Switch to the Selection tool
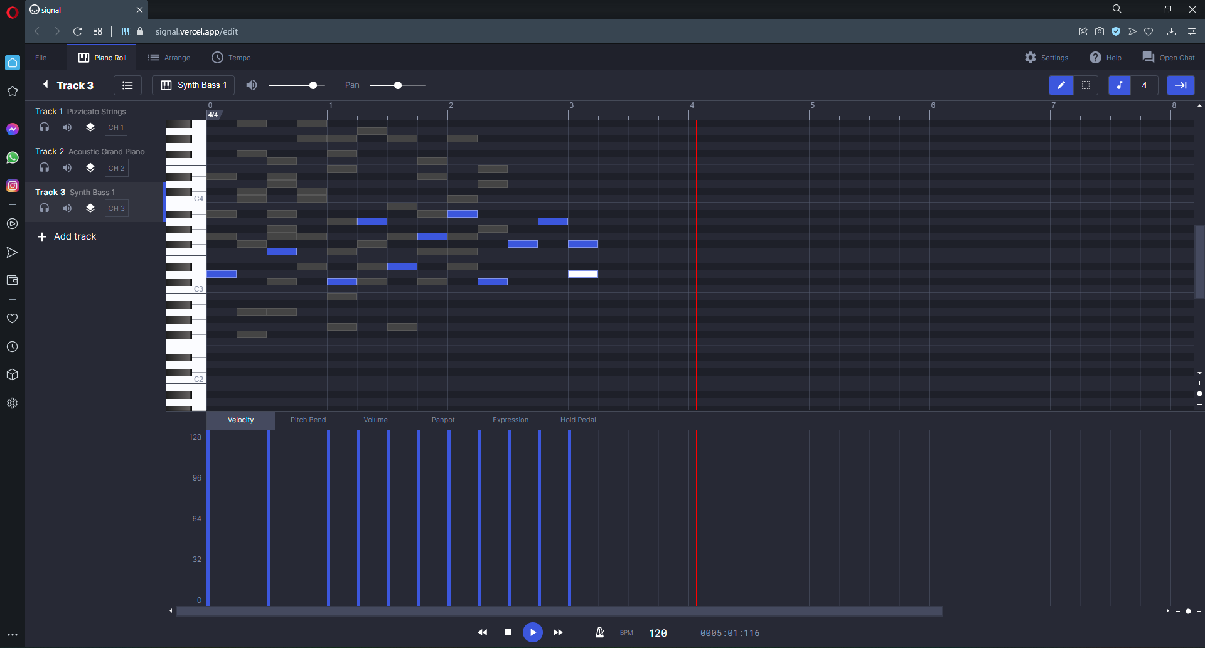The image size is (1205, 648). pyautogui.click(x=1086, y=85)
